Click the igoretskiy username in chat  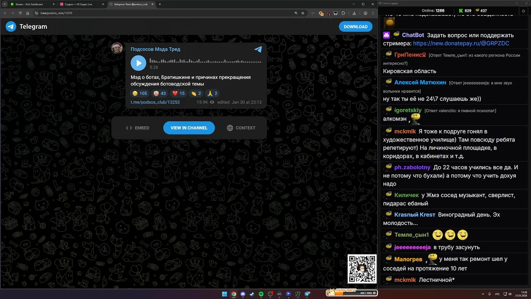[408, 110]
